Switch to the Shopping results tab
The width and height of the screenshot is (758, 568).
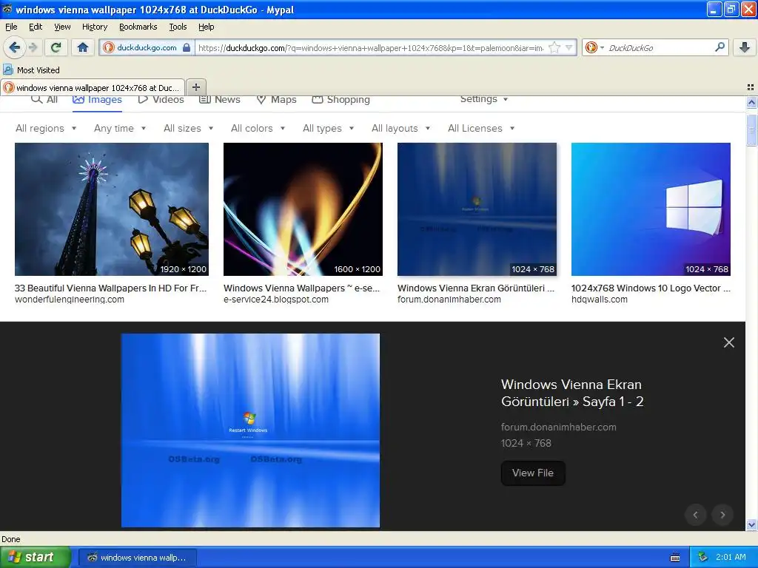click(341, 100)
